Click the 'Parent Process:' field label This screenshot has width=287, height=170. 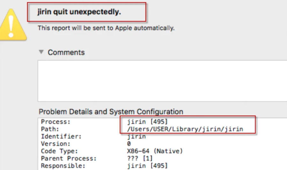(x=69, y=159)
